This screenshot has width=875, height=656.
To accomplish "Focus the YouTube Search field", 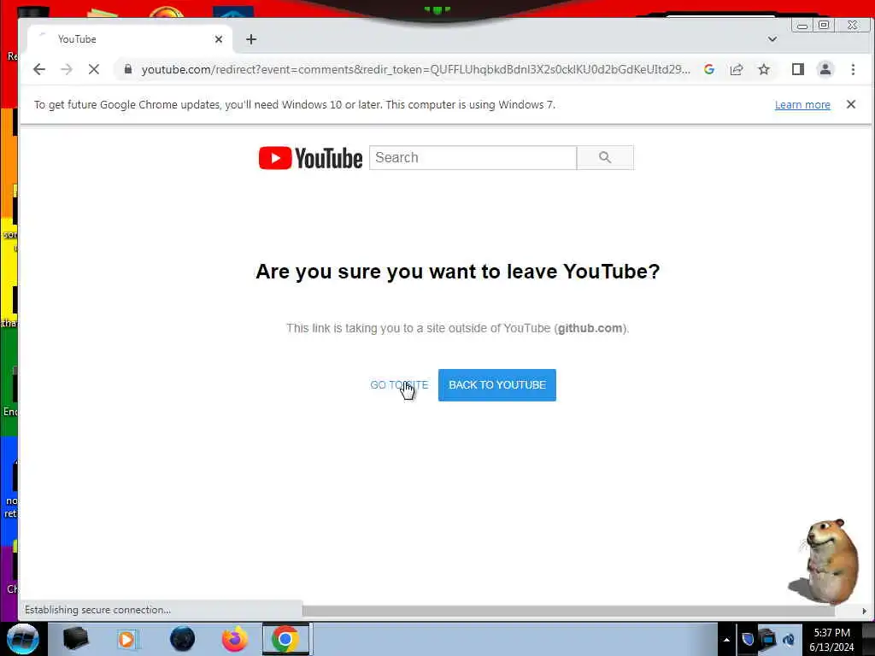I will (x=473, y=158).
